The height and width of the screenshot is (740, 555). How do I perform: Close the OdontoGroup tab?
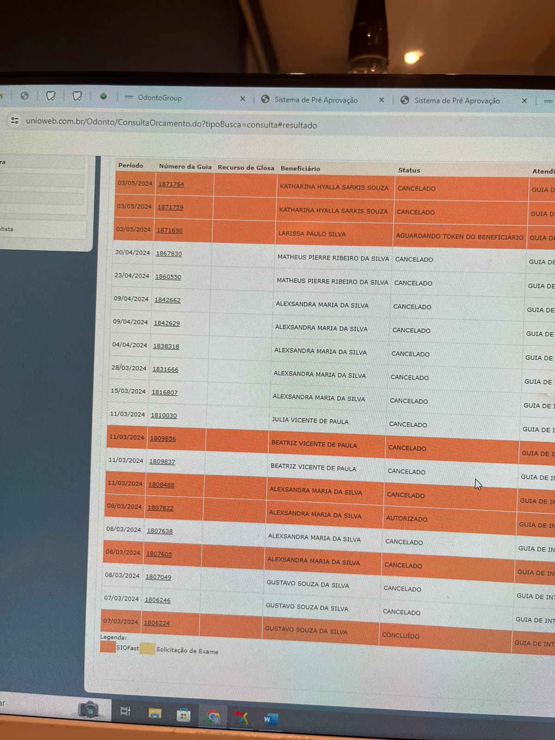[242, 99]
